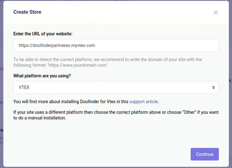232x168 pixels.
Task: Click the 'What platform are you using?' label
Action: pos(42,76)
